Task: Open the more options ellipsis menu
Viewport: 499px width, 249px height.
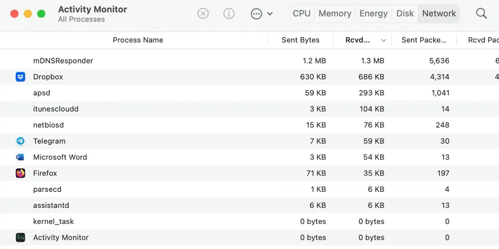Action: tap(256, 13)
